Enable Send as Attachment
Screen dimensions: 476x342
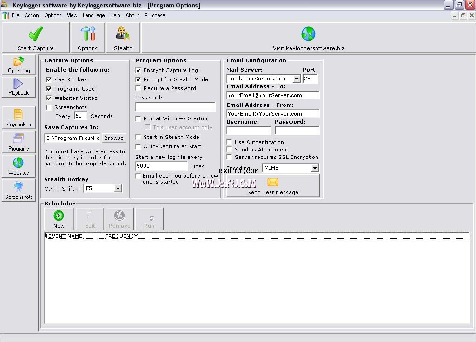tap(230, 150)
